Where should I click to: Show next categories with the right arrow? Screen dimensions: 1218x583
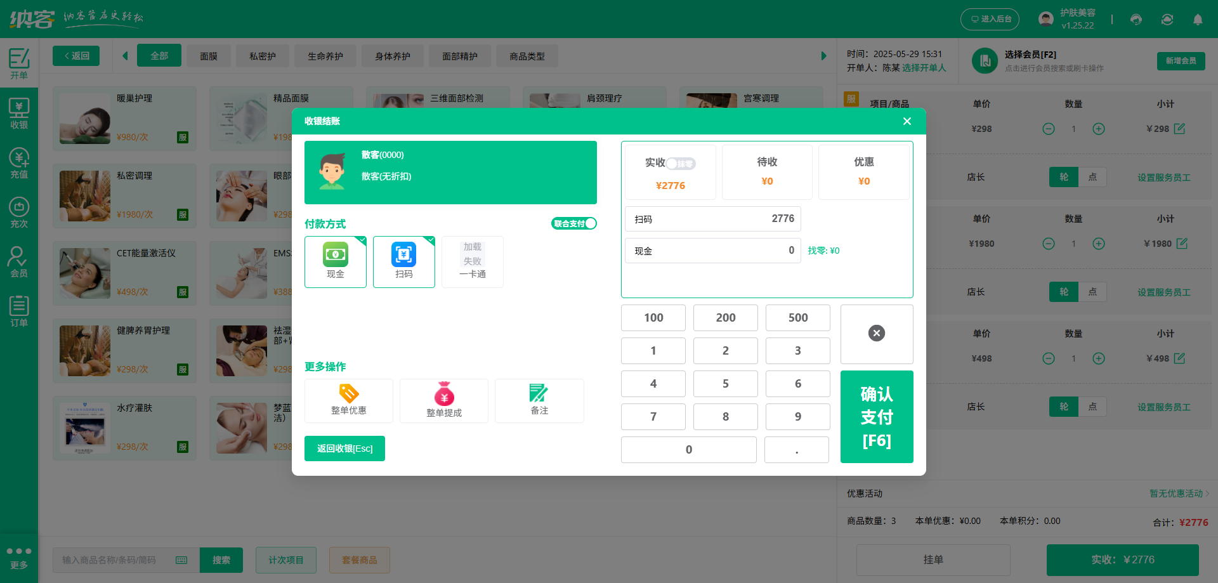click(x=823, y=56)
